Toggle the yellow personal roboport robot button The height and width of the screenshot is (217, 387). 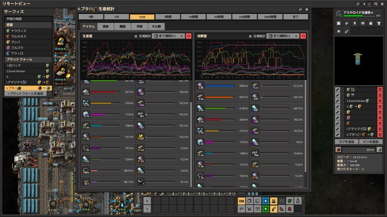(x=274, y=201)
